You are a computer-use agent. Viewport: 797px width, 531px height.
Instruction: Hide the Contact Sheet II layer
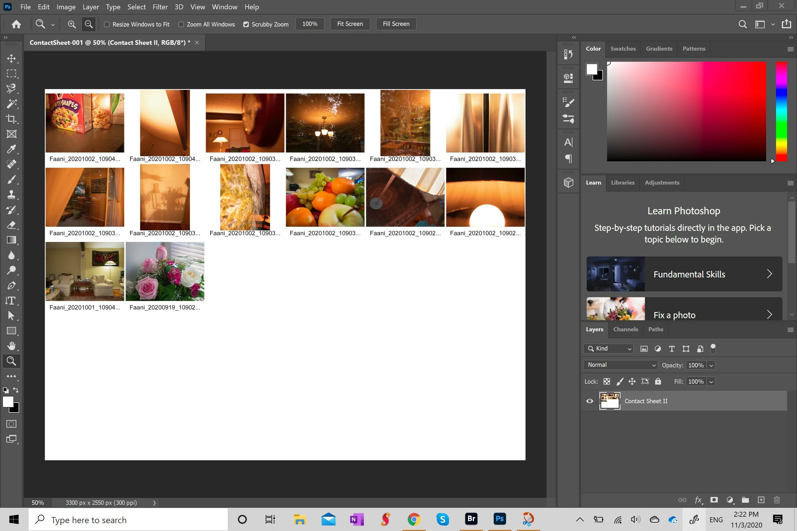(590, 401)
